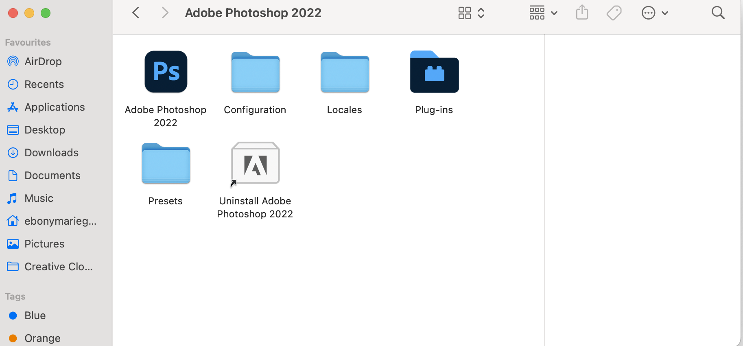The image size is (743, 346).
Task: Click the Pictures sidebar icon
Action: (13, 244)
